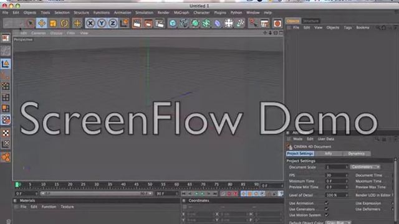Open the Function menu in Materials panel

49,207
